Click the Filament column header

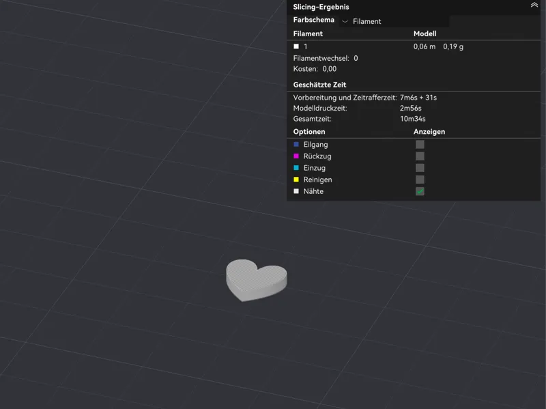(x=308, y=33)
